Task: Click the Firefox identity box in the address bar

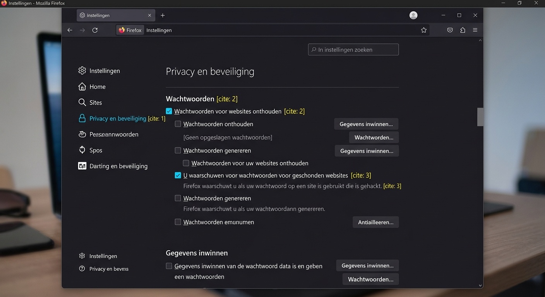Action: pos(130,30)
